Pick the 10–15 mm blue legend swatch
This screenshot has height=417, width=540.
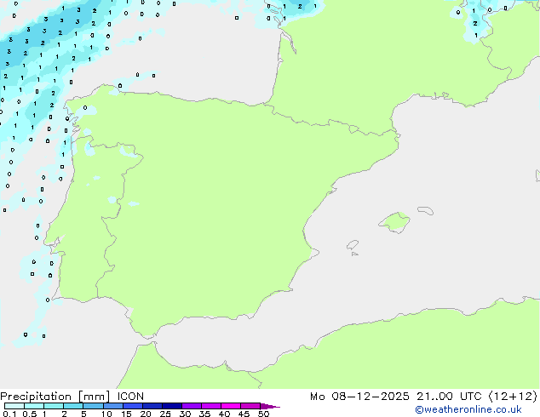112,406
